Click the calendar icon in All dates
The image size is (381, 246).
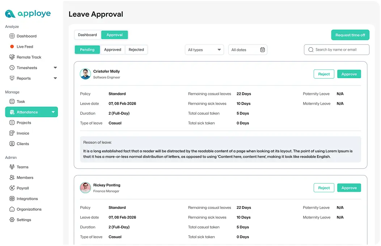click(262, 50)
